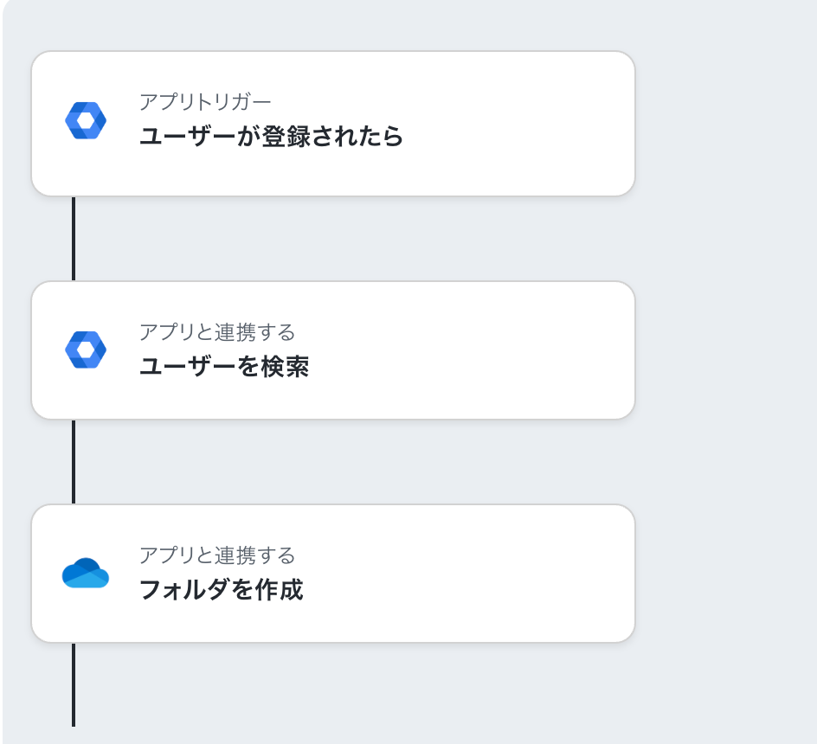817x744 pixels.
Task: Click the アプリトリガー label
Action: pos(205,101)
